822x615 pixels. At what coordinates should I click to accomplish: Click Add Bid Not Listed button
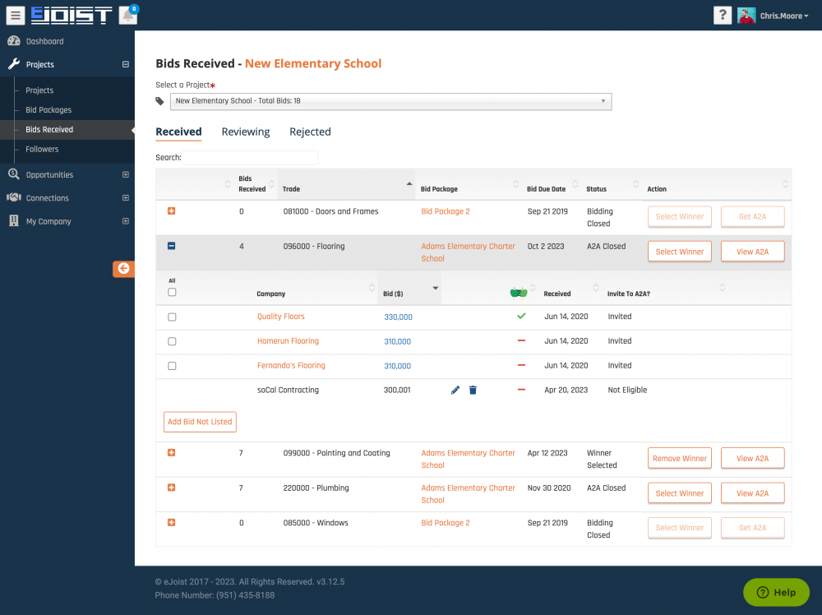tap(200, 422)
